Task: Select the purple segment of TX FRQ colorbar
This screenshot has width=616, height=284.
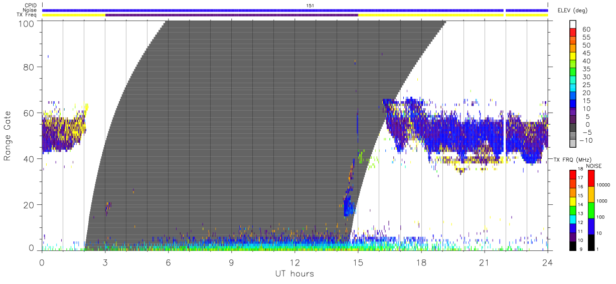Action: pyautogui.click(x=573, y=237)
